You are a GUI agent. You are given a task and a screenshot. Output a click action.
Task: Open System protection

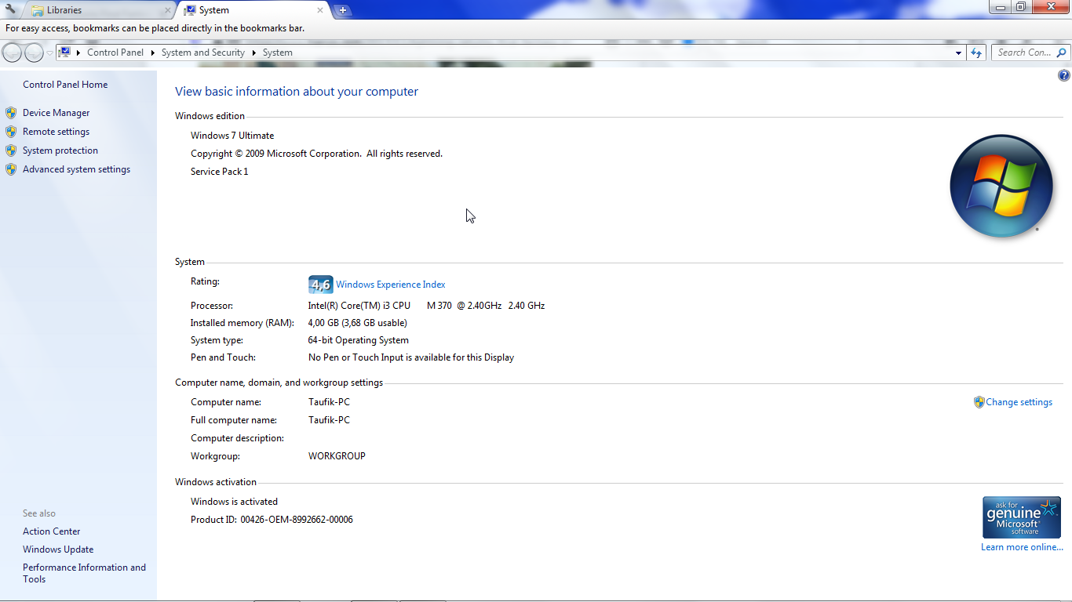(60, 150)
